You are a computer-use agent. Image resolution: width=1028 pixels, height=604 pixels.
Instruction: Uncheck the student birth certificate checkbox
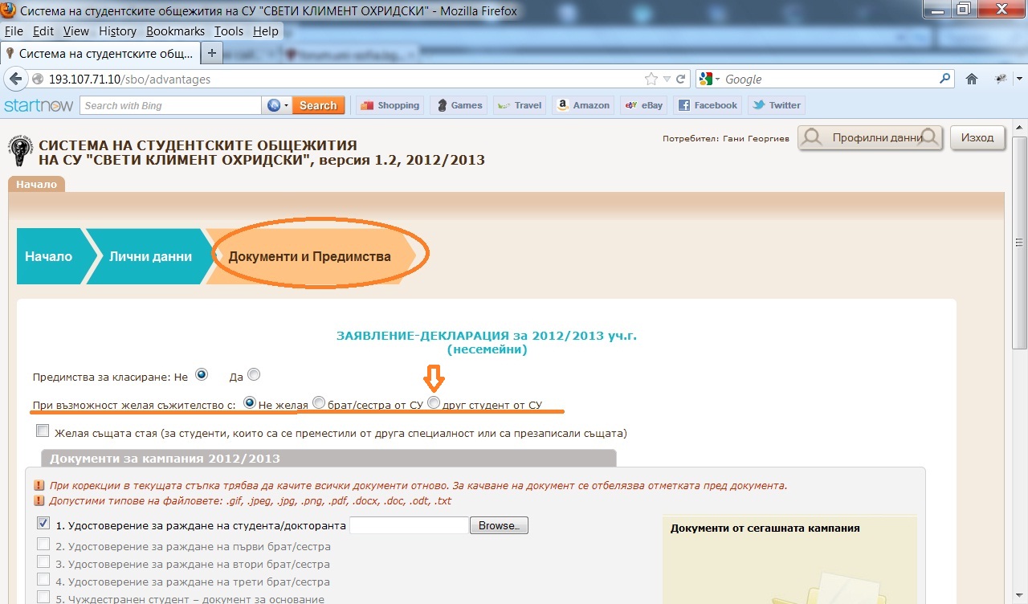click(x=43, y=524)
